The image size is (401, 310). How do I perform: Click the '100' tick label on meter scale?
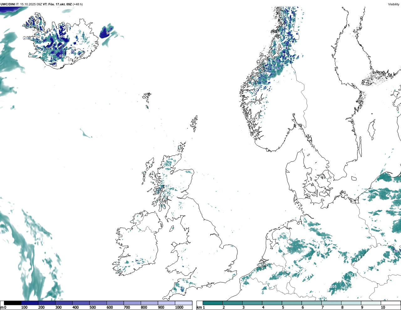click(24, 307)
